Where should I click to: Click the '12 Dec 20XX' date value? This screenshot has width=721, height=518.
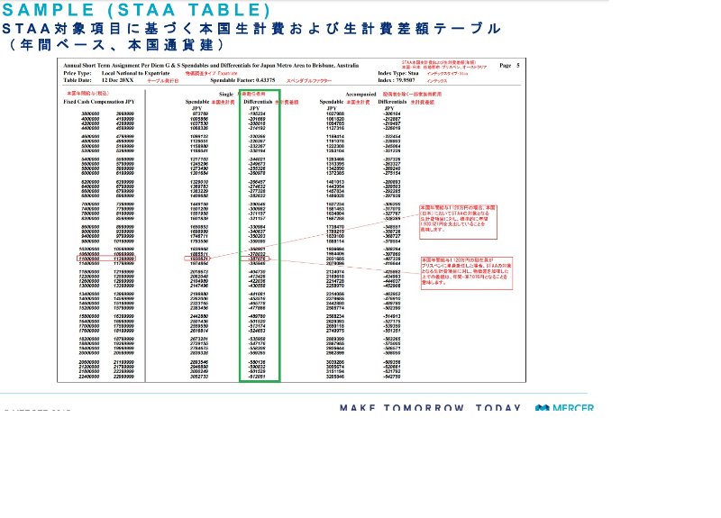pos(118,80)
